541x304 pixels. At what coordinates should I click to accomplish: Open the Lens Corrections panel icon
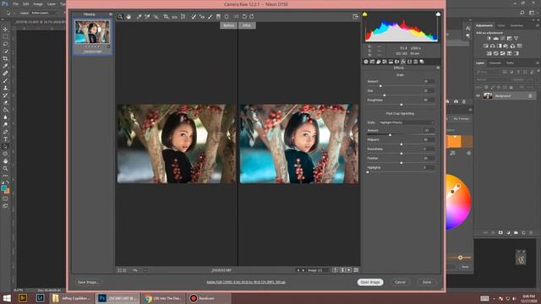(397, 62)
